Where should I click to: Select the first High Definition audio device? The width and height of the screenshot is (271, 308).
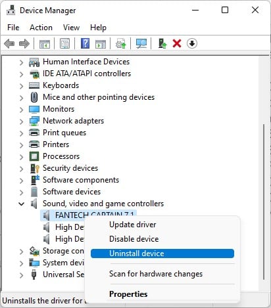[x=70, y=227]
